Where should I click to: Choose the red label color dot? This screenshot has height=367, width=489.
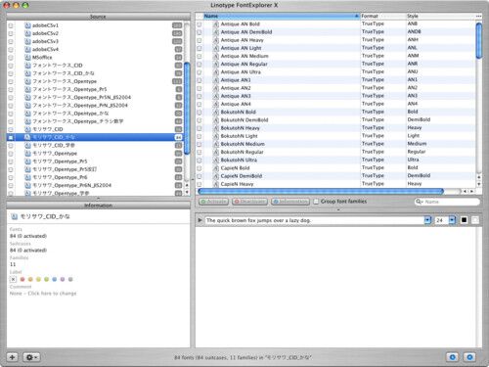(x=22, y=279)
